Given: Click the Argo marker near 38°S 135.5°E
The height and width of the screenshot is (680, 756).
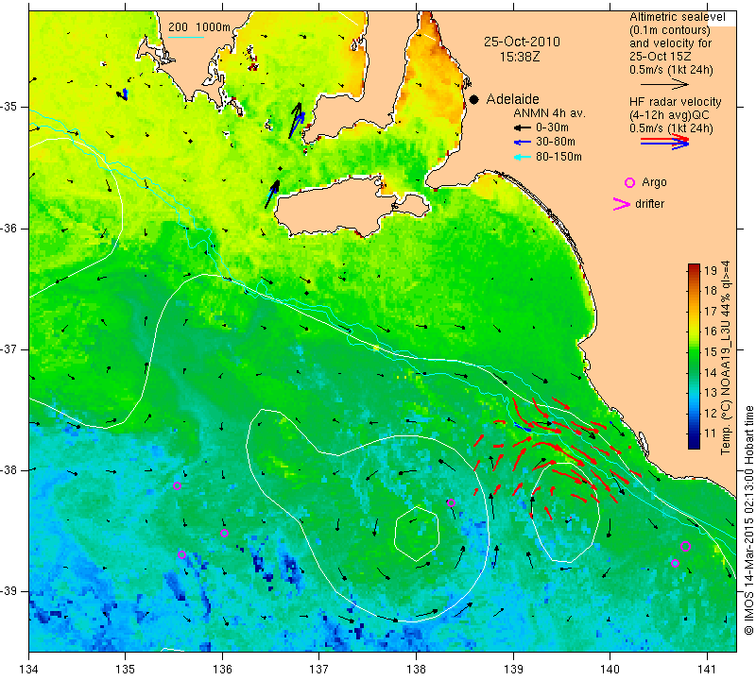Looking at the screenshot, I should tap(177, 485).
